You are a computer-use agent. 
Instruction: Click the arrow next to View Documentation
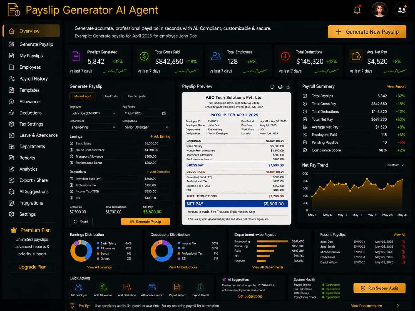tap(398, 306)
